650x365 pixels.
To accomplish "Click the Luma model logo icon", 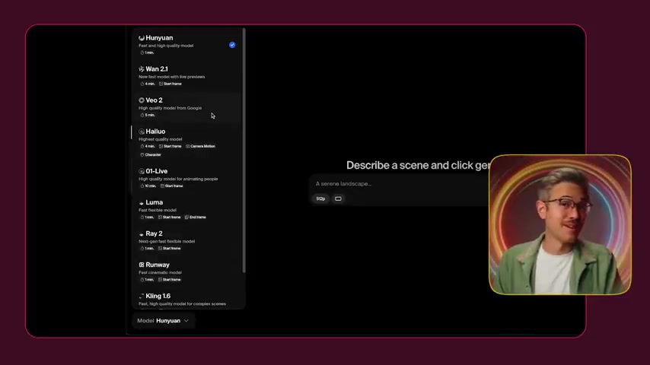I will pyautogui.click(x=142, y=202).
